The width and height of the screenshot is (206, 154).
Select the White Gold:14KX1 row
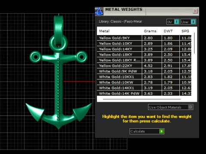(144, 88)
